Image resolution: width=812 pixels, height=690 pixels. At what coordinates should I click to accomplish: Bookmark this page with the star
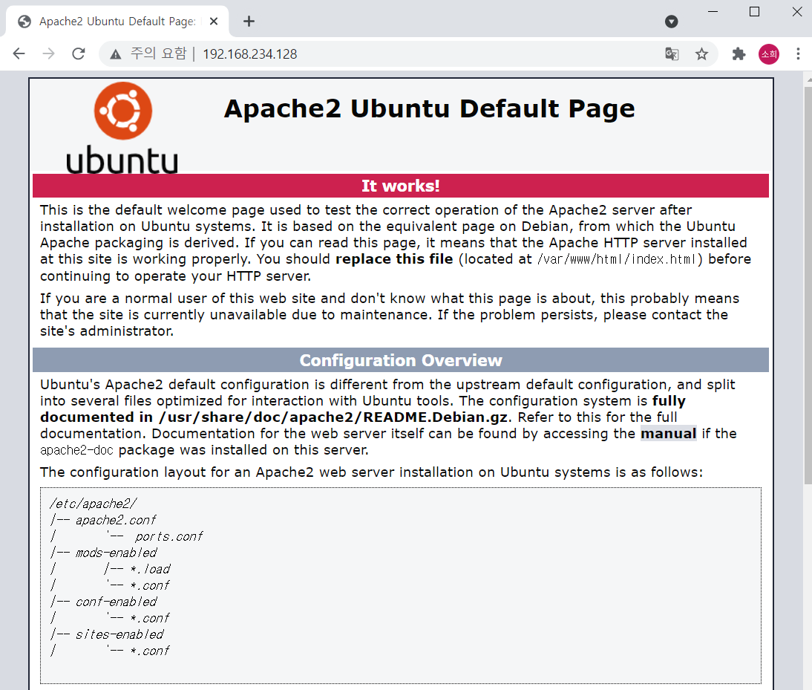[x=701, y=54]
